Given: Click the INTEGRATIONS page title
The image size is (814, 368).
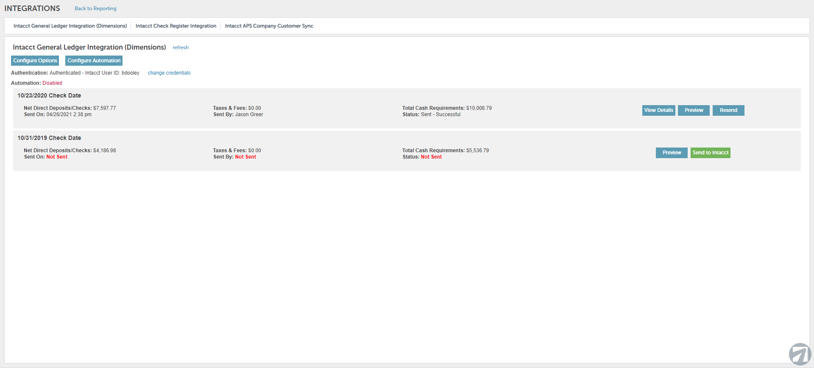Looking at the screenshot, I should (32, 8).
